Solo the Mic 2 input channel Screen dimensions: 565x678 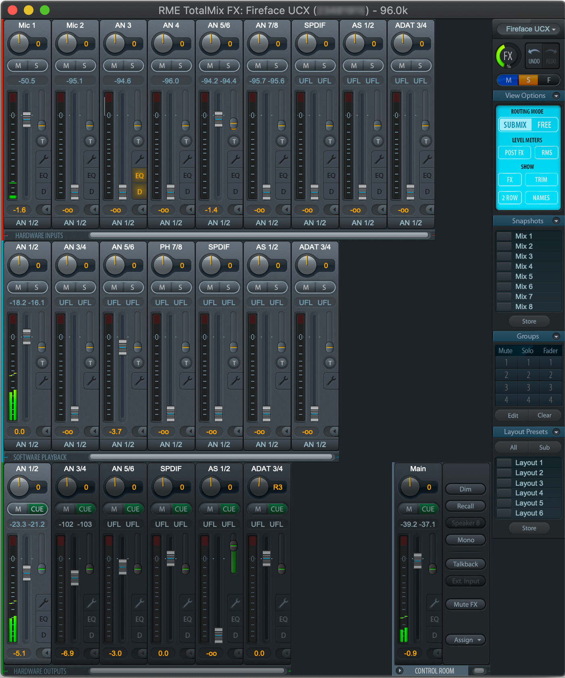(84, 66)
